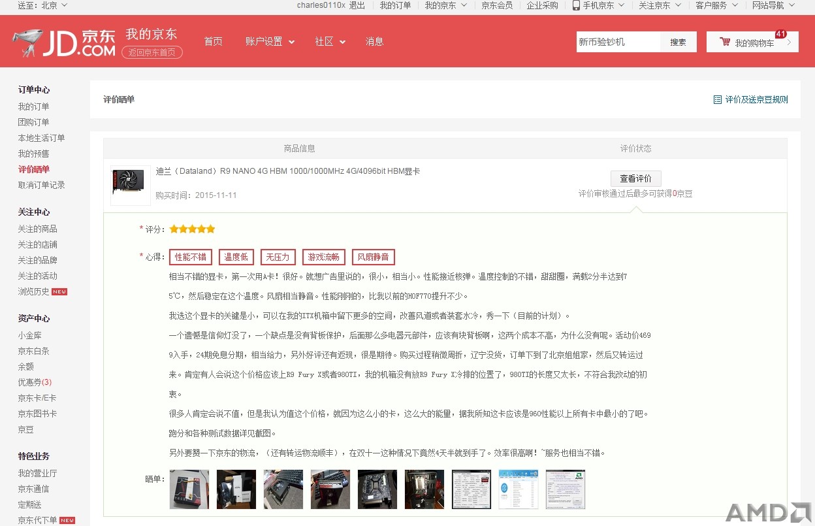Open 我的营业厅 in the sidebar
Screen dimensions: 815x526
click(x=37, y=473)
